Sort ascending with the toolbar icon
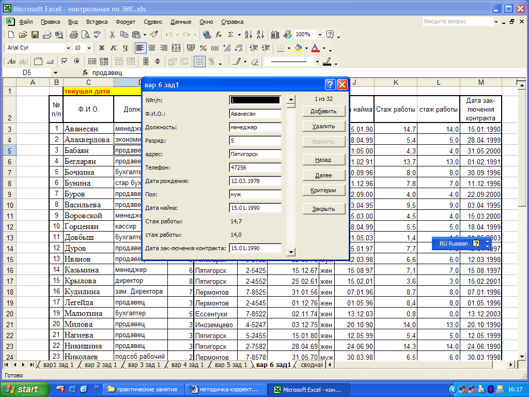This screenshot has width=529, height=397. click(248, 35)
